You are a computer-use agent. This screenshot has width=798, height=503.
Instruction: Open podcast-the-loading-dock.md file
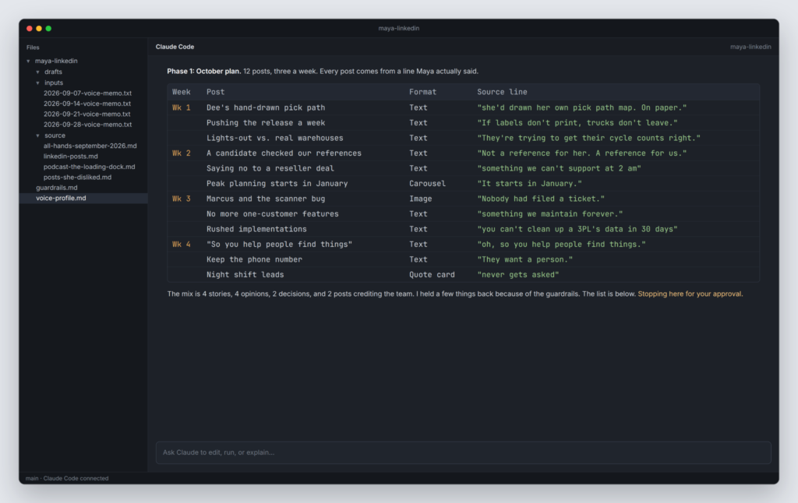(x=89, y=167)
